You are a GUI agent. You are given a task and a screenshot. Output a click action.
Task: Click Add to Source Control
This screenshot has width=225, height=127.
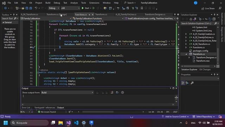[175, 116]
